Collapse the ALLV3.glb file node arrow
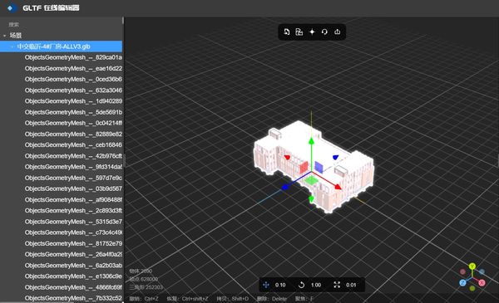499x303 pixels. [x=12, y=46]
